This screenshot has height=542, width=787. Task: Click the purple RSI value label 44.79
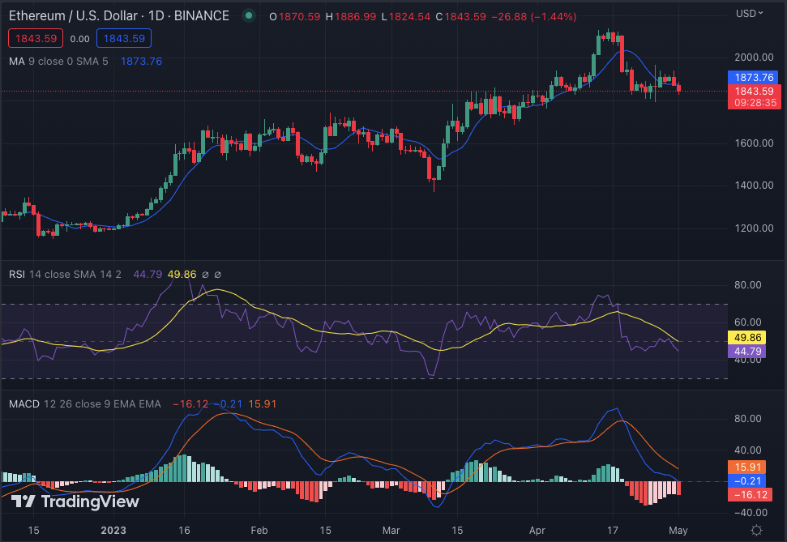coord(746,352)
